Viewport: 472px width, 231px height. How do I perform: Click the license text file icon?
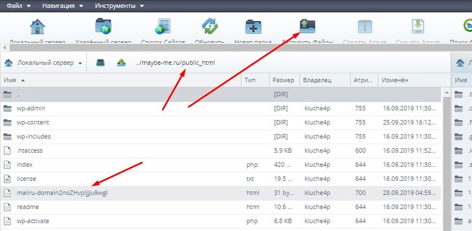7,179
